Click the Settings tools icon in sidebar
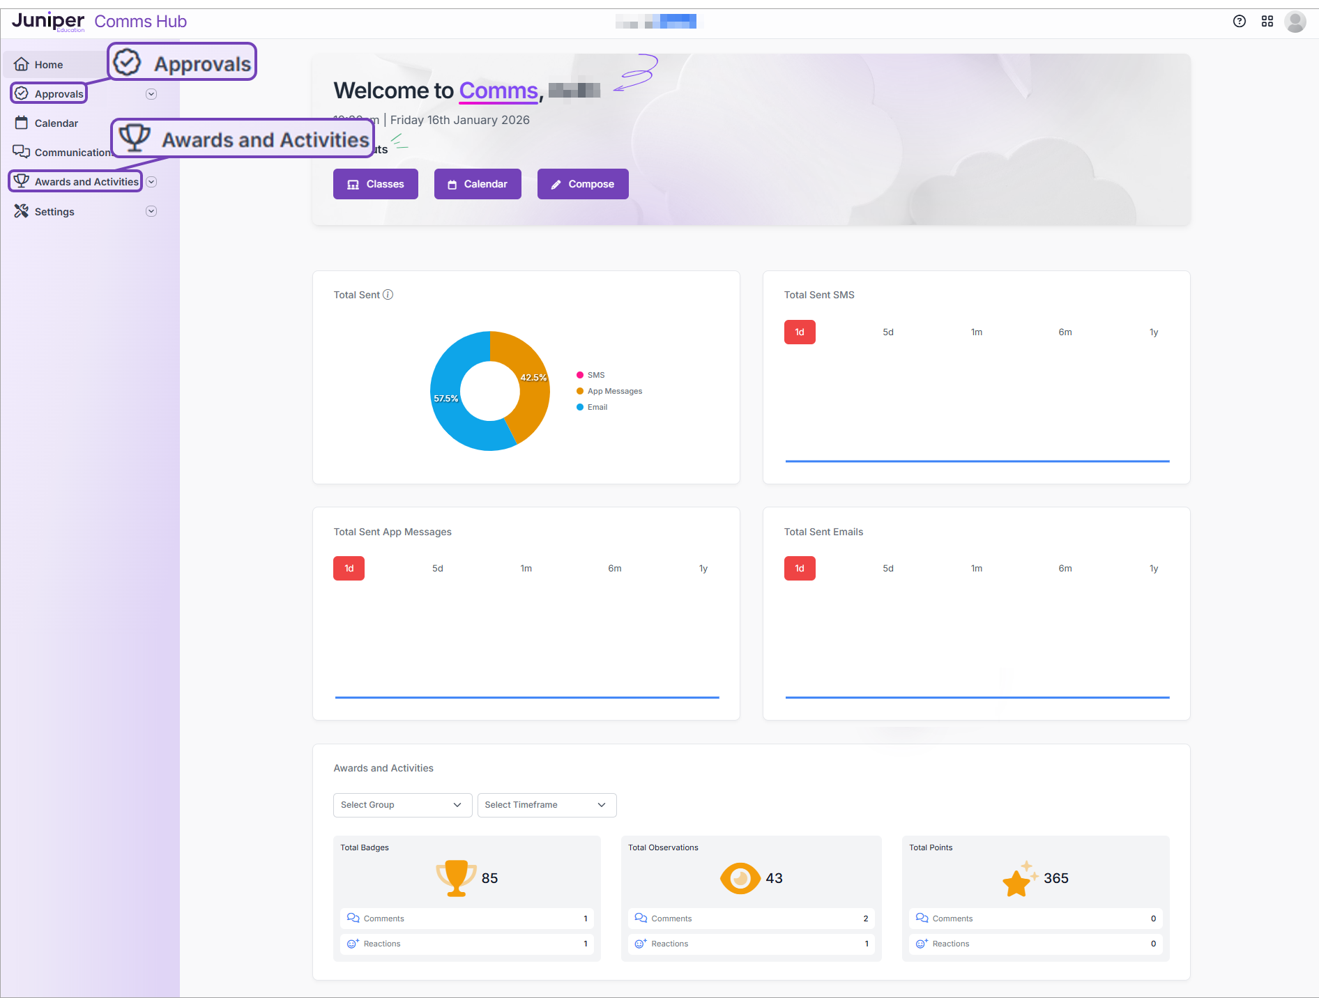The width and height of the screenshot is (1319, 998). [22, 211]
